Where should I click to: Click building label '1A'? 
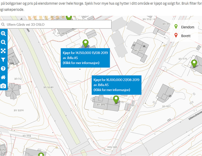point(170,96)
